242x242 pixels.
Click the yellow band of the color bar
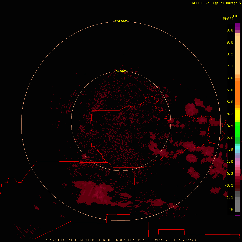tap(237, 115)
